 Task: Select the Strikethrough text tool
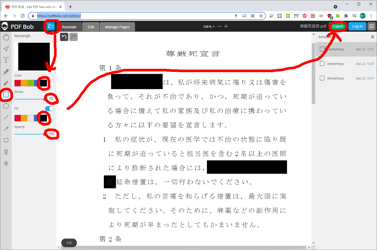pyautogui.click(x=6, y=163)
